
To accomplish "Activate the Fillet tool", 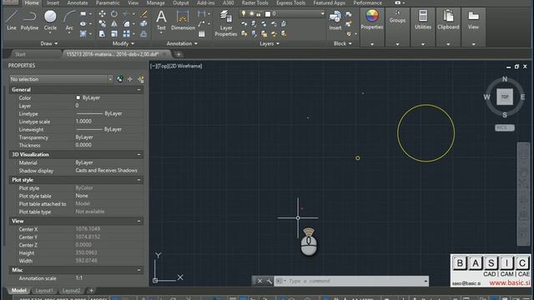I will pos(126,23).
